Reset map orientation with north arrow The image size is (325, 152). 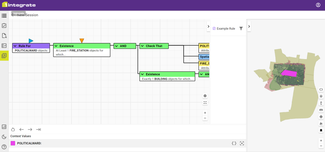point(321,103)
